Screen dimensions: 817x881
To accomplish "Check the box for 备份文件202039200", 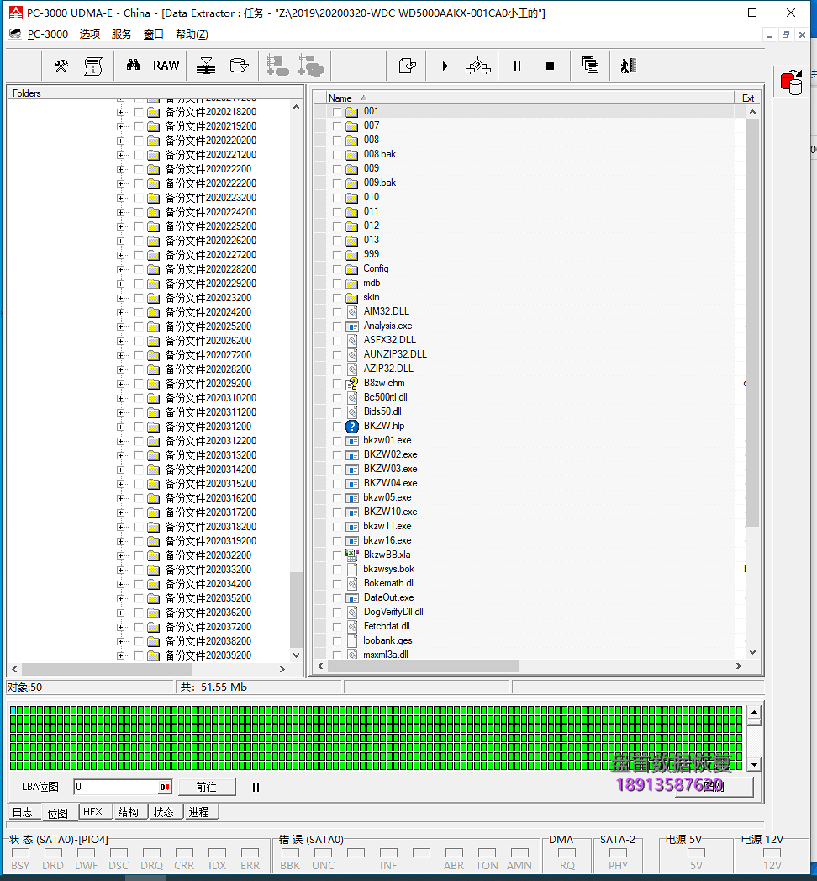I will pyautogui.click(x=139, y=655).
